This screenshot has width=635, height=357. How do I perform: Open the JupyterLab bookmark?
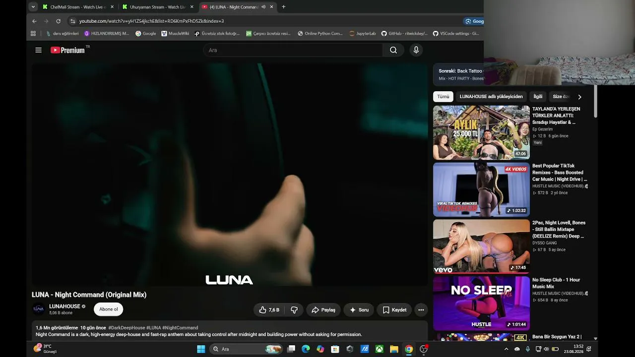363,34
